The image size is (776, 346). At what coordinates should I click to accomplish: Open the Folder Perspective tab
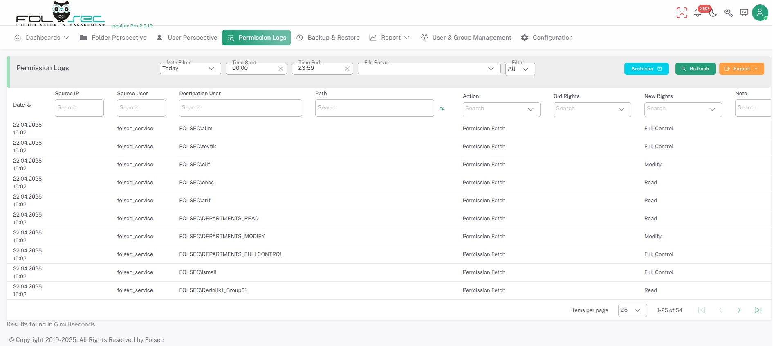point(113,38)
